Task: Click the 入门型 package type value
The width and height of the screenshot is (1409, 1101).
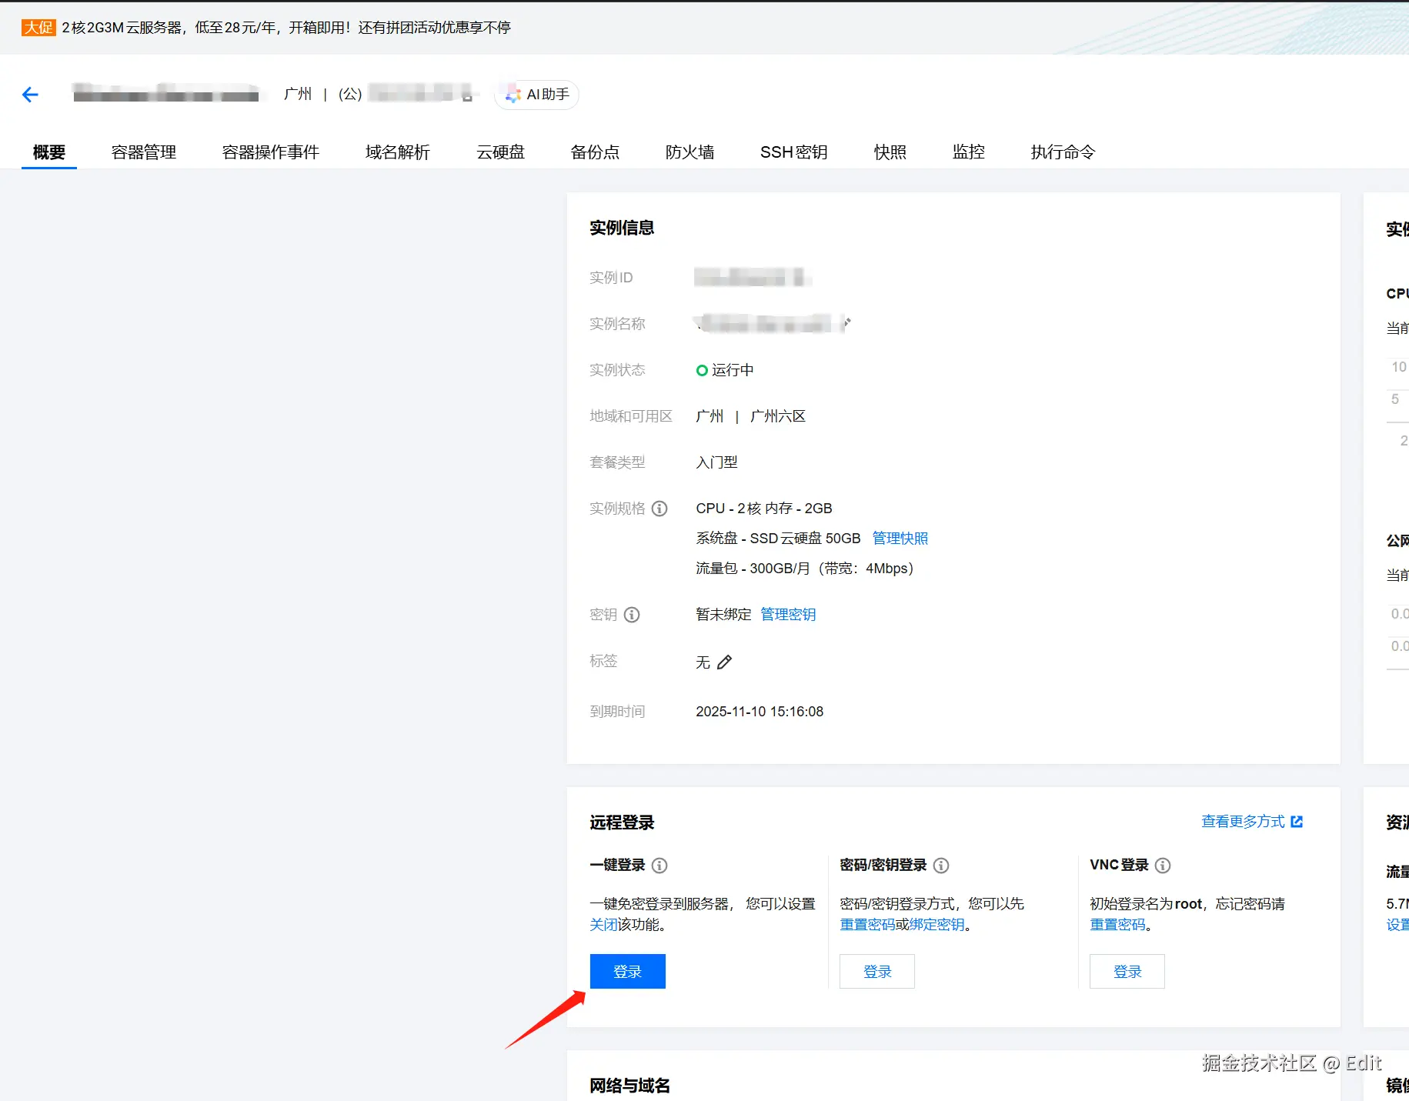Action: tap(716, 462)
